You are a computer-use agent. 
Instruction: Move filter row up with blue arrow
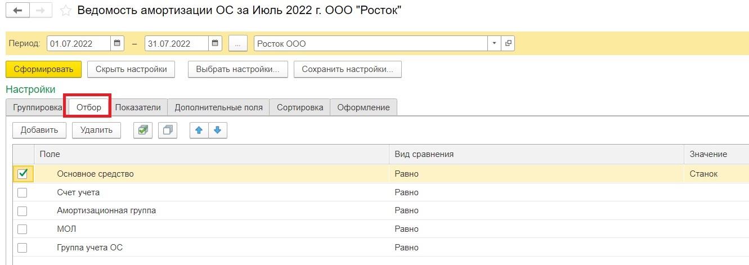click(199, 130)
